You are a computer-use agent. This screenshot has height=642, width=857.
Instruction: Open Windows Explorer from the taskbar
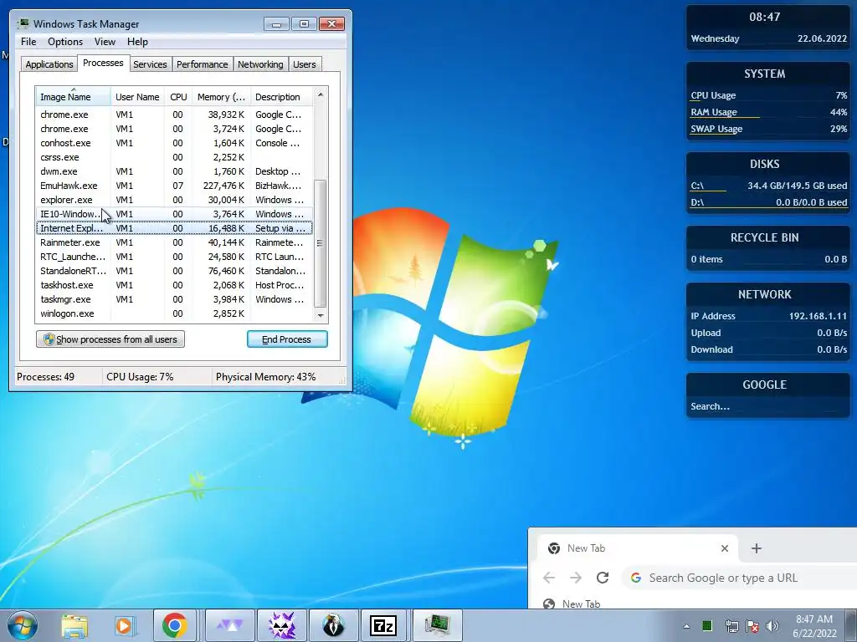74,625
